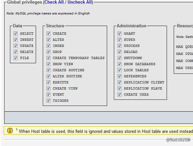Disable the GRANT administration privilege
The image size is (193, 146).
[x=119, y=33]
